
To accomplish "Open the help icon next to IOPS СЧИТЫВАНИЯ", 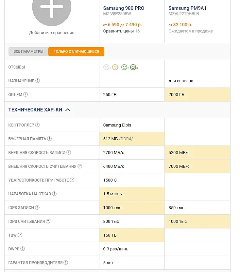I will click(x=48, y=221).
